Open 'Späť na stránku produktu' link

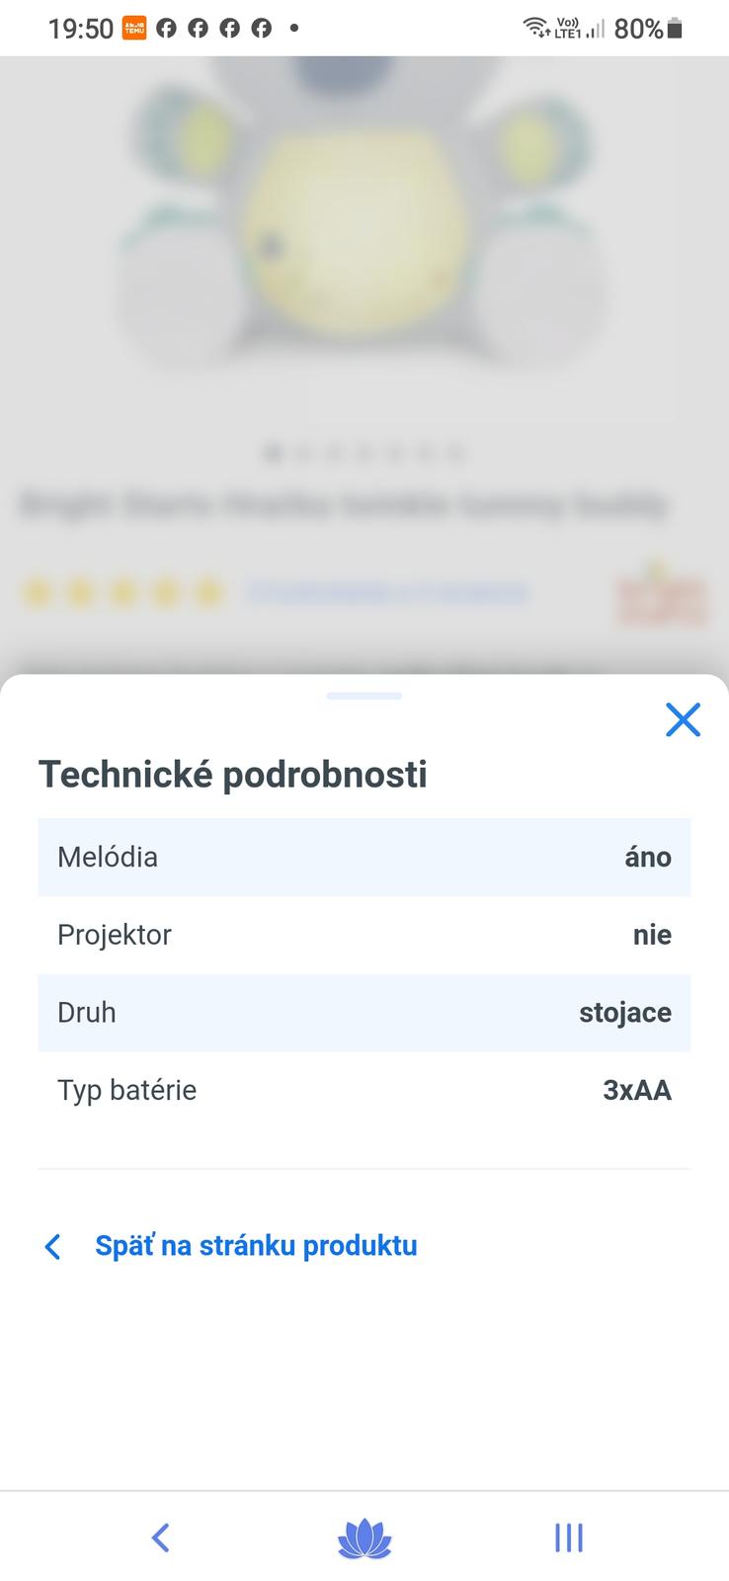(x=256, y=1246)
